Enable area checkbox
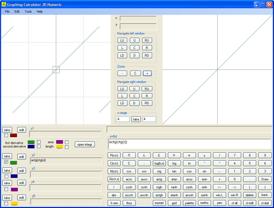 [x=67, y=142]
